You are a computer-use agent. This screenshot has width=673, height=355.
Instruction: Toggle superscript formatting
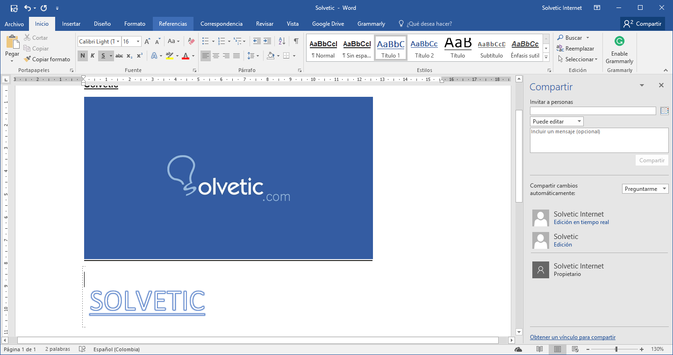click(x=139, y=56)
